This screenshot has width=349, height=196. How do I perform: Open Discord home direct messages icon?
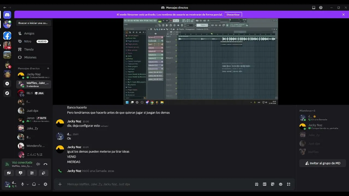click(7, 15)
